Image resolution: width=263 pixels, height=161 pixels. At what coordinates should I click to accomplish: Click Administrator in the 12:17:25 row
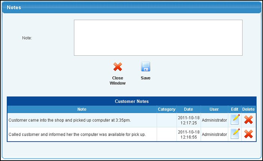coord(215,120)
